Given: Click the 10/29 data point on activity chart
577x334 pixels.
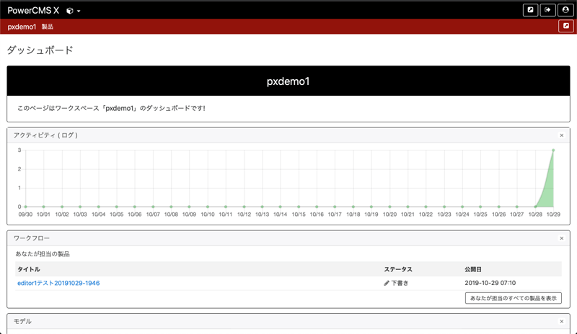Looking at the screenshot, I should pyautogui.click(x=553, y=150).
